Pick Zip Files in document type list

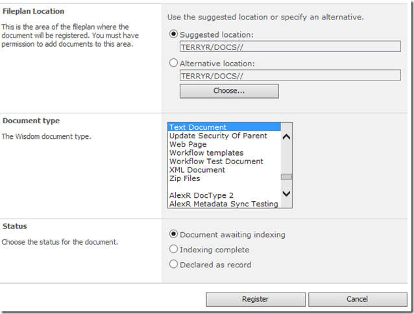coord(185,178)
